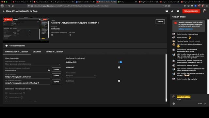209x118 pixels.
Task: Click the site padlock icon in address bar
Action: (x=32, y=6)
